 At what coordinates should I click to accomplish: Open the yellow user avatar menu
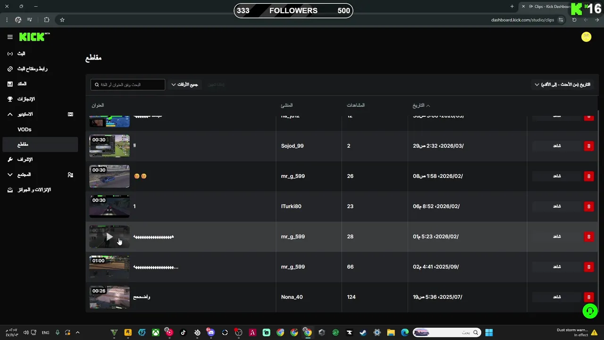[x=586, y=37]
